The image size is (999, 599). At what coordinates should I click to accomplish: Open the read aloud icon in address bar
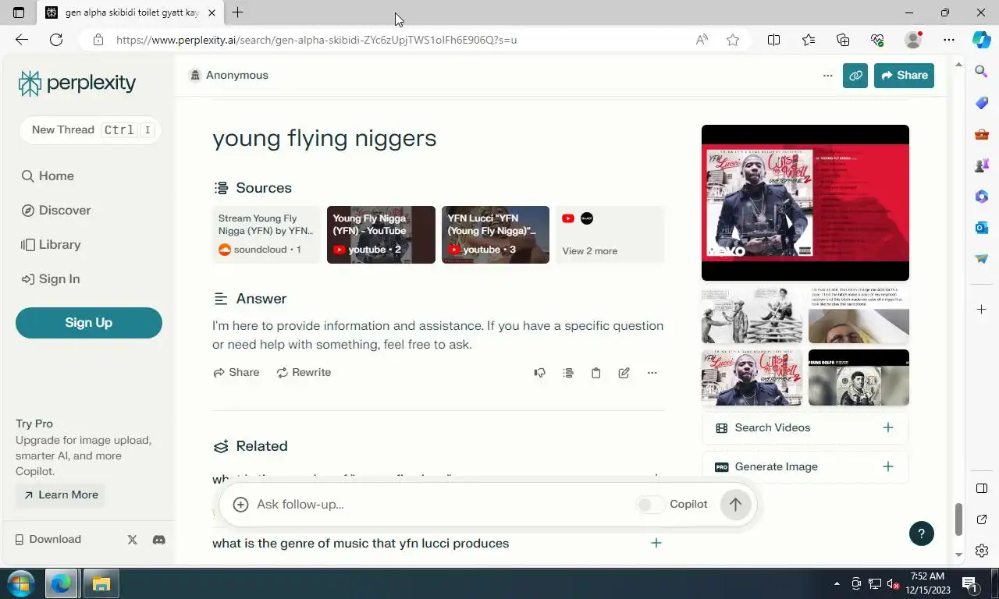point(702,40)
